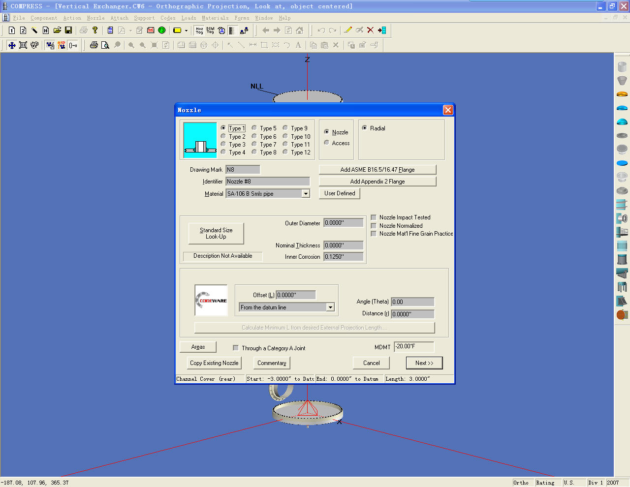Click the zoom extents icon
This screenshot has width=630, height=487.
pos(23,45)
